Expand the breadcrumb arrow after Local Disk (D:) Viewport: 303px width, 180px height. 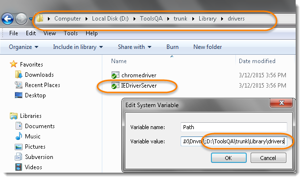[135, 19]
